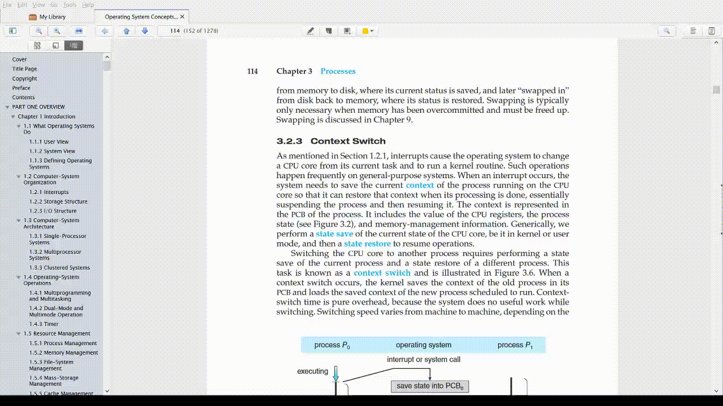The height and width of the screenshot is (406, 723).
Task: Click the zoom out magnifier
Action: (39, 31)
